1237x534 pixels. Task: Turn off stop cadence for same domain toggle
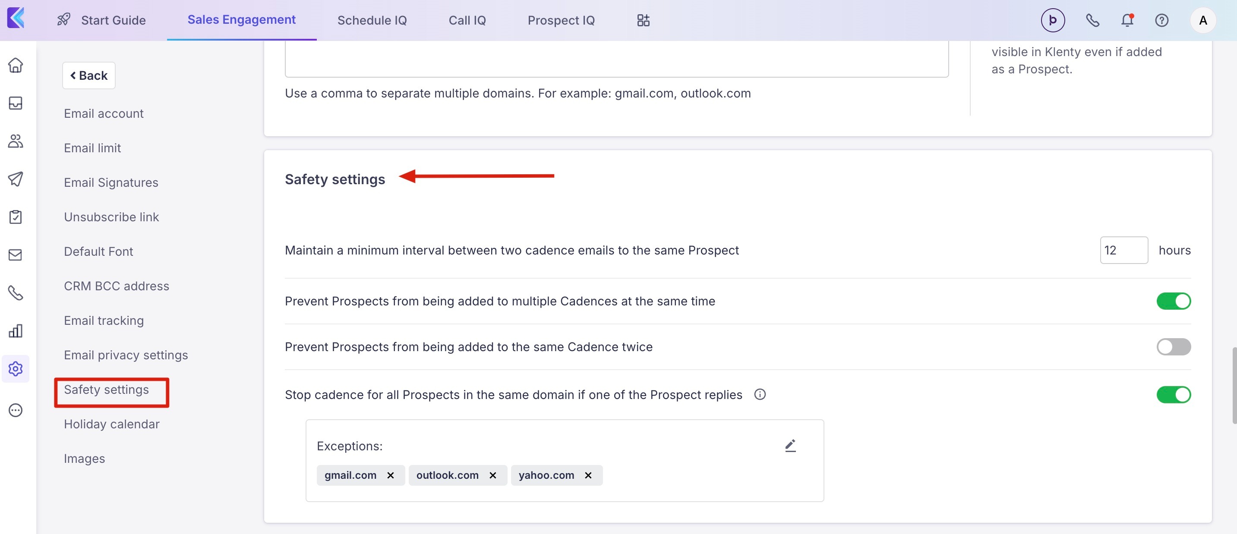pyautogui.click(x=1173, y=395)
